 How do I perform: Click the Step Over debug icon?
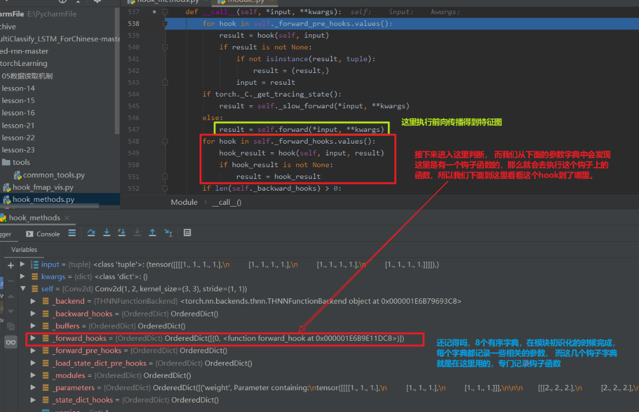pos(91,232)
